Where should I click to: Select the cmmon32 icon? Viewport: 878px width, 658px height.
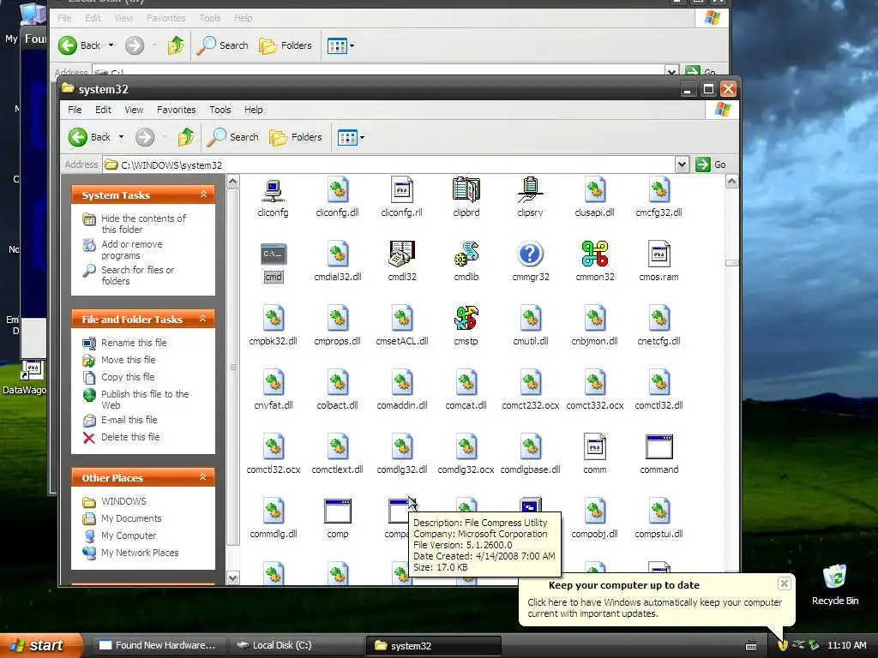tap(595, 254)
